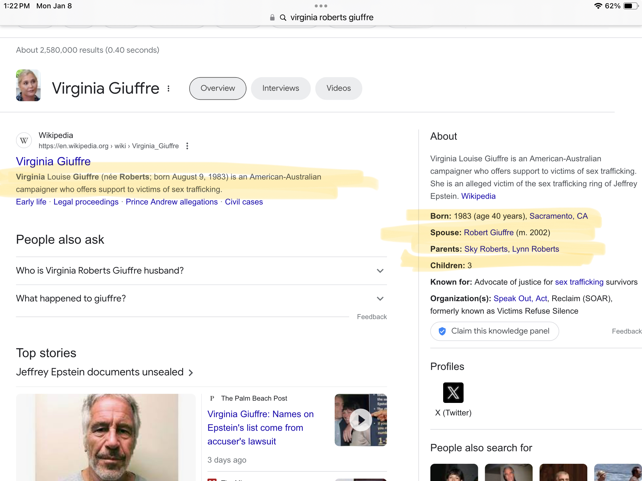Open the Sky Roberts parent link
The width and height of the screenshot is (642, 481).
point(486,249)
